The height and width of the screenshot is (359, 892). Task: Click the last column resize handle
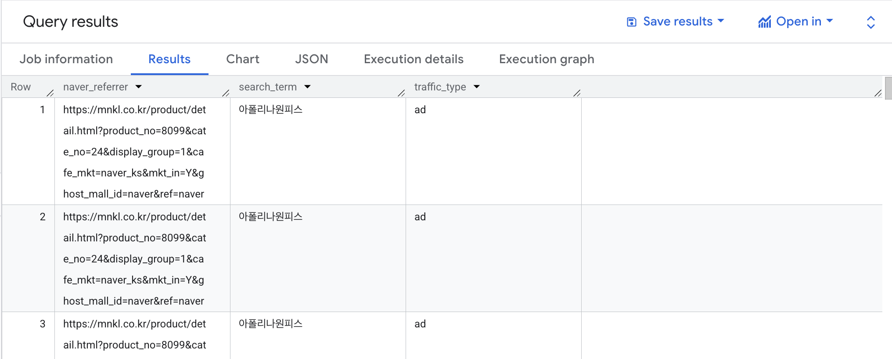coord(878,93)
